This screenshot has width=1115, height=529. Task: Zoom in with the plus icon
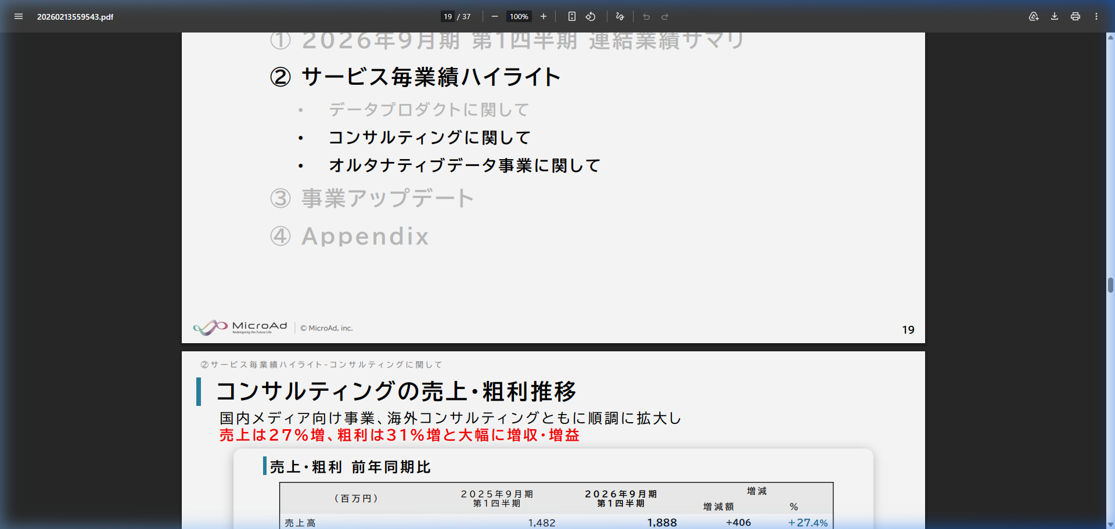544,16
